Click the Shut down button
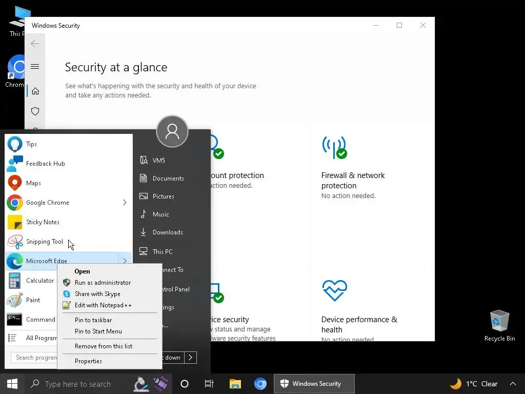 click(x=172, y=358)
